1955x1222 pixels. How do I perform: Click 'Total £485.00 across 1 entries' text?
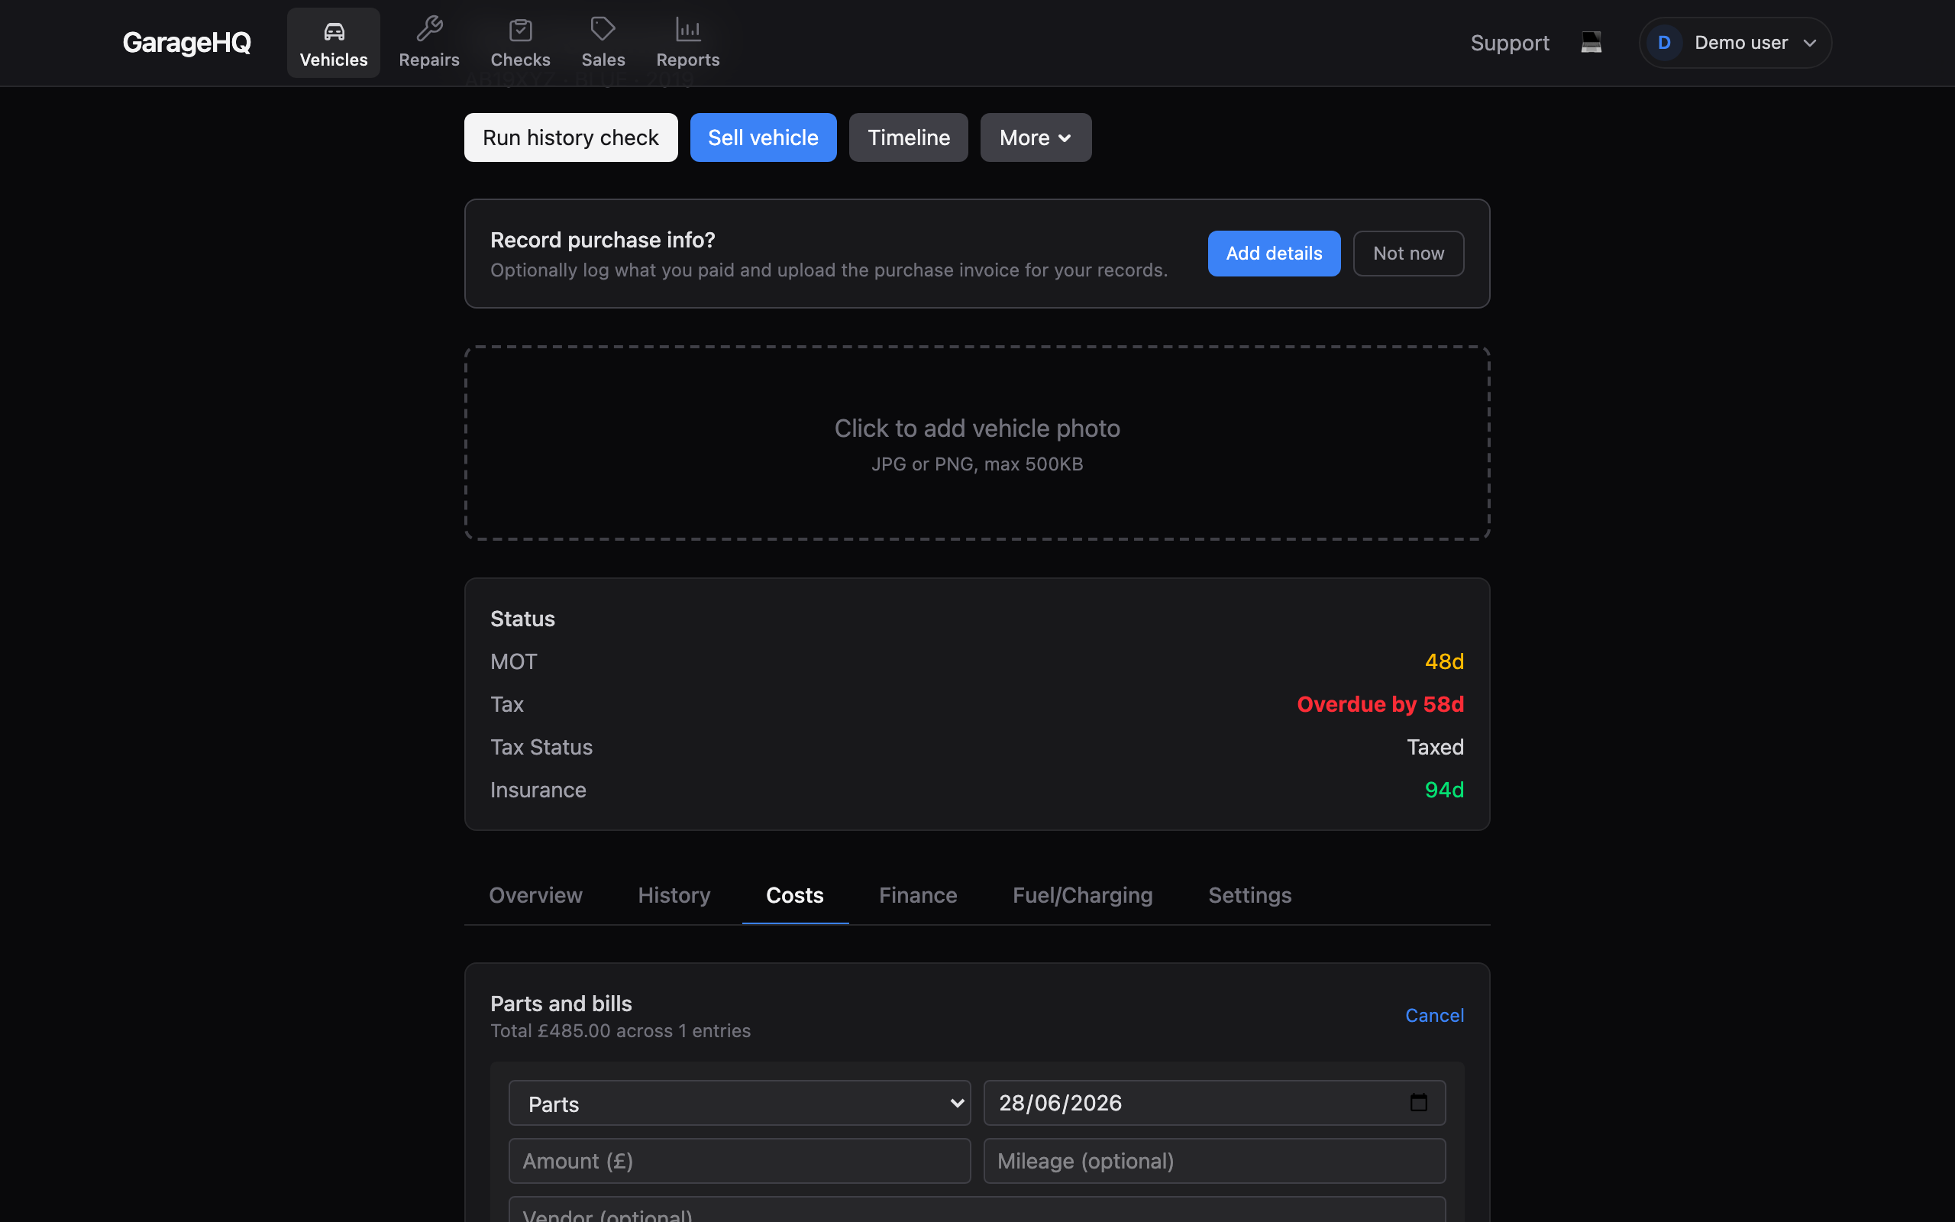click(620, 1031)
